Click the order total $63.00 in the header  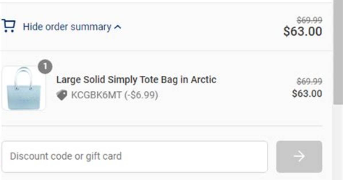(303, 31)
